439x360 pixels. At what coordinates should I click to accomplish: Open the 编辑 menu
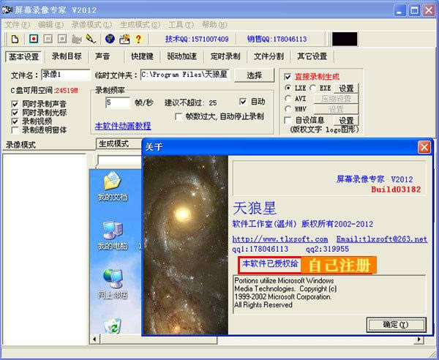coord(50,25)
